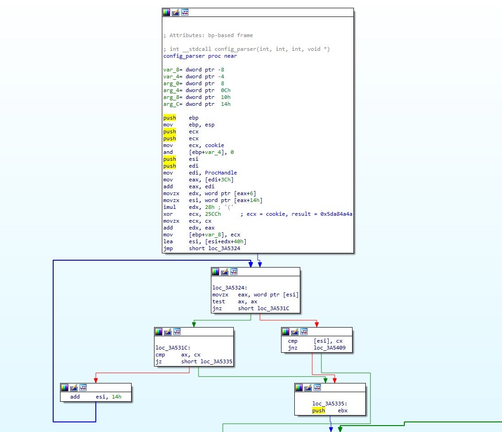Screen dimensions: 502x432
Task: Click third title icon on loc_3A531C node
Action: click(x=177, y=332)
